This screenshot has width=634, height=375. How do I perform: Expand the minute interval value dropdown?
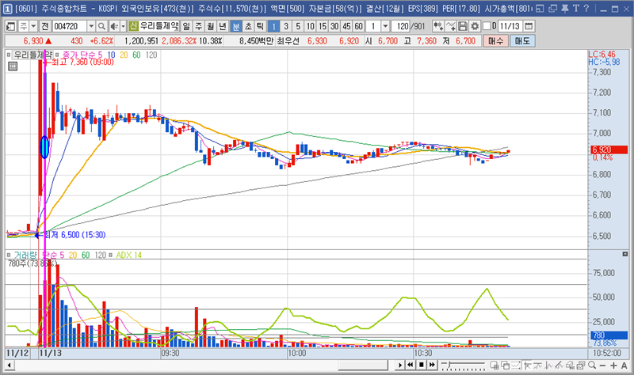point(385,26)
